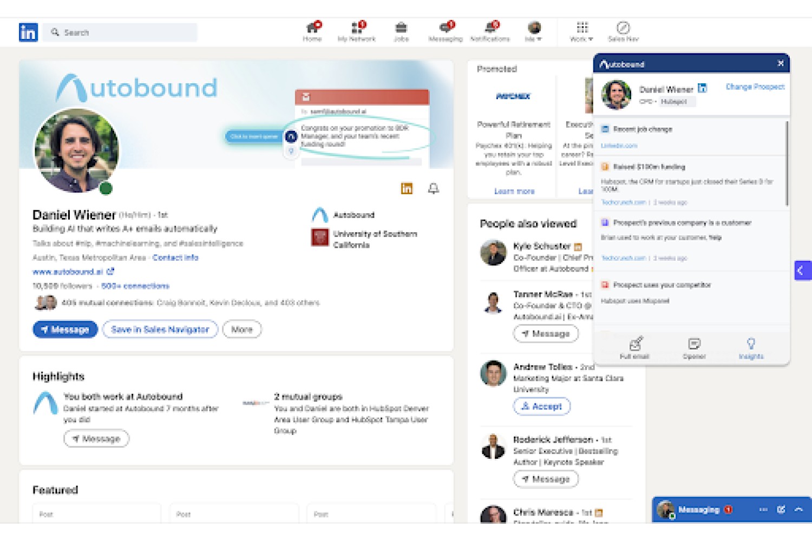Open Linkedin.com source link in panel
This screenshot has height=541, width=812.
click(619, 146)
